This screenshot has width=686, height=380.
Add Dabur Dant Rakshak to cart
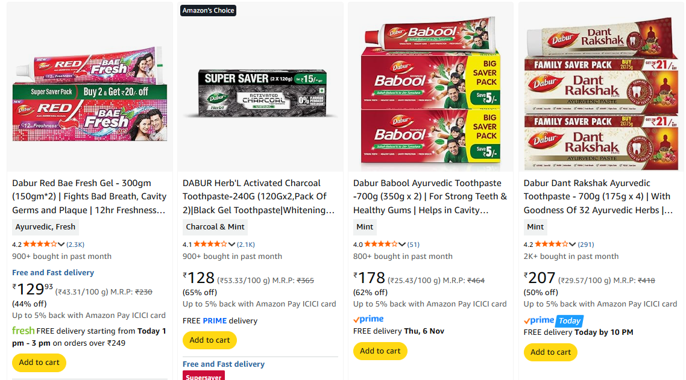tap(550, 352)
